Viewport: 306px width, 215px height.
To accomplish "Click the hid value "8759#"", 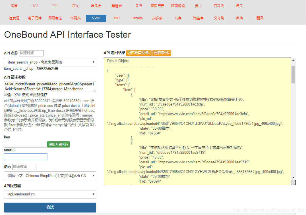I will pos(154,181).
